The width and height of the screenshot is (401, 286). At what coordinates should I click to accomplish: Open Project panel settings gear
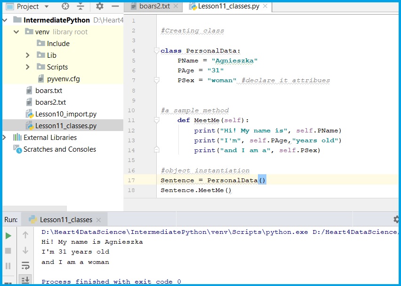99,7
